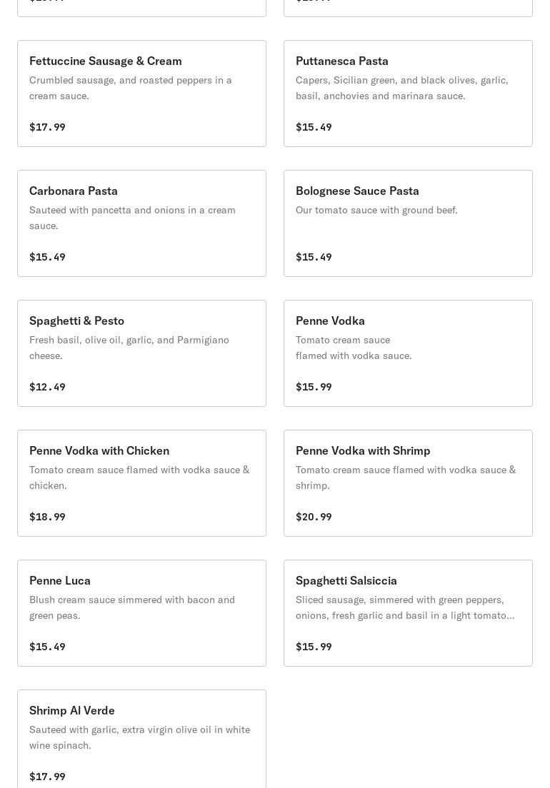Open the Spaghetti Salsiccia dish card
The width and height of the screenshot is (550, 788).
click(408, 613)
